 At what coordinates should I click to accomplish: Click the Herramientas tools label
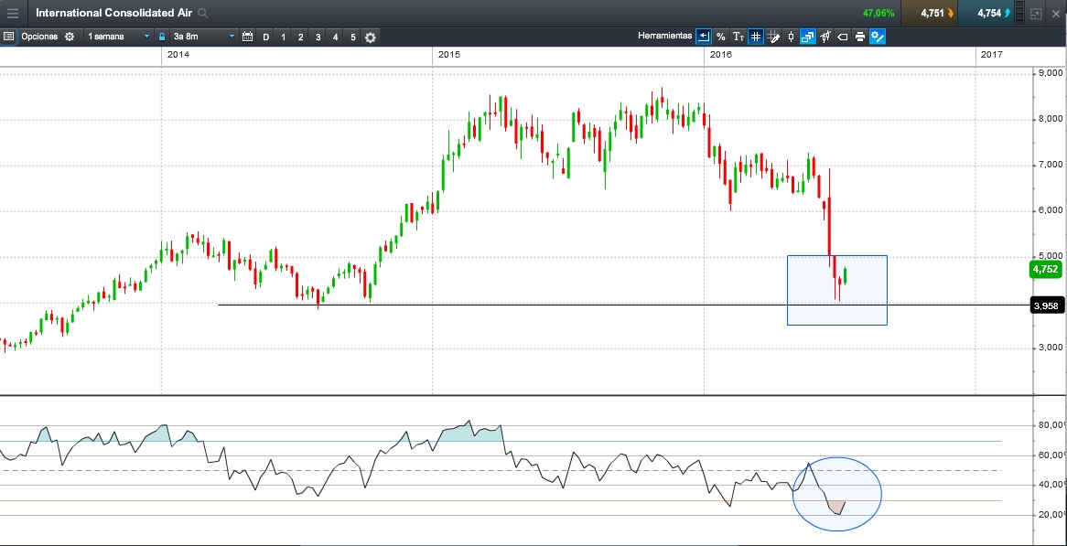tap(664, 37)
